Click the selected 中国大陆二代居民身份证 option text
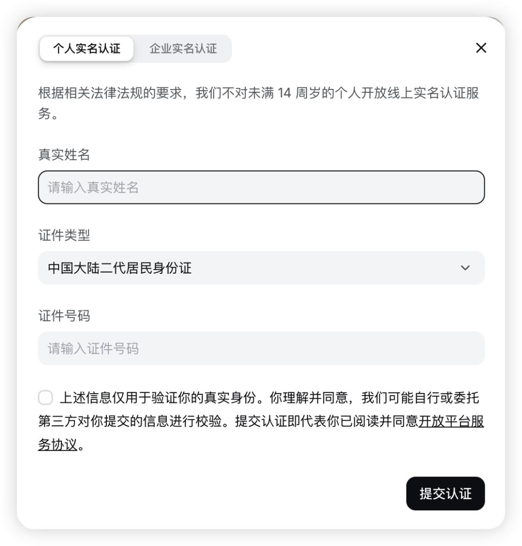Screen dimensions: 522x546 tap(120, 268)
